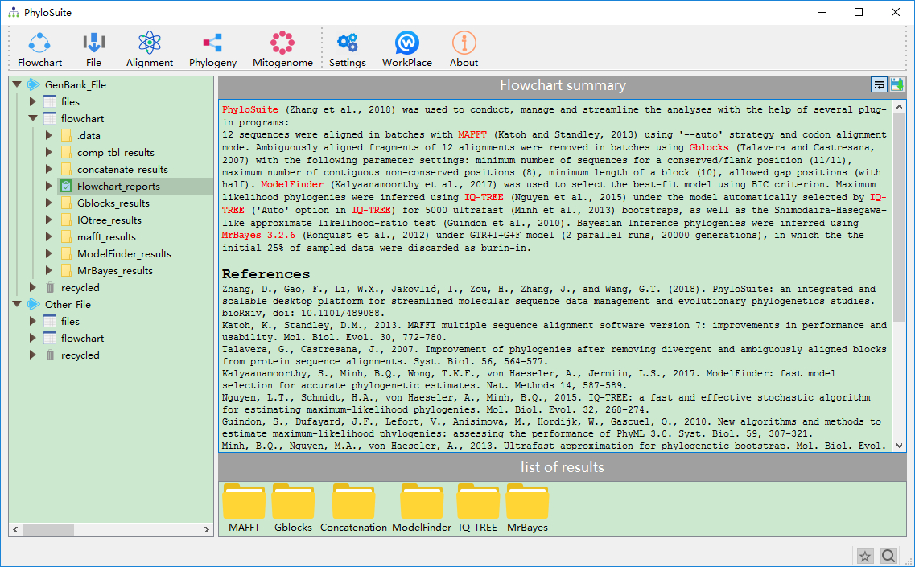Open the Phylogeny tools

[212, 50]
